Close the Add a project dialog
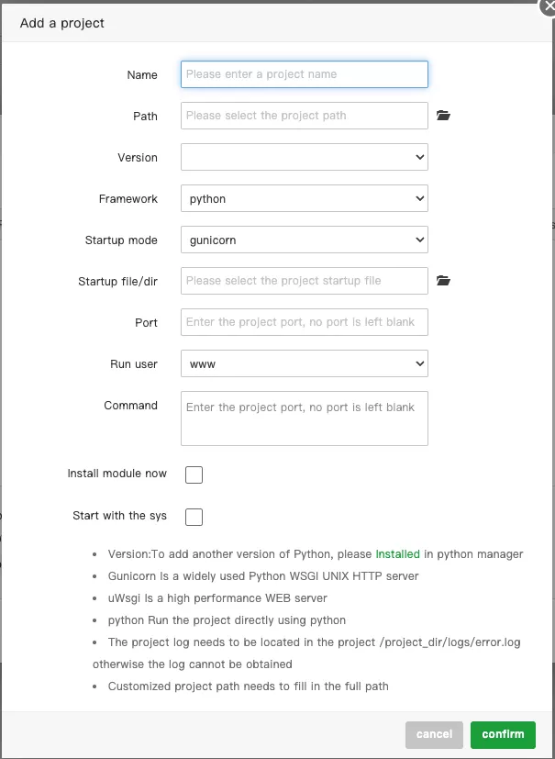The height and width of the screenshot is (759, 555). (x=547, y=7)
